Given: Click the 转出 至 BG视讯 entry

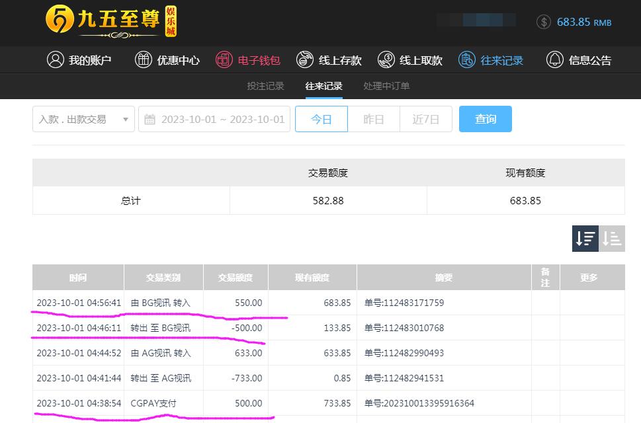Looking at the screenshot, I should pyautogui.click(x=161, y=328).
